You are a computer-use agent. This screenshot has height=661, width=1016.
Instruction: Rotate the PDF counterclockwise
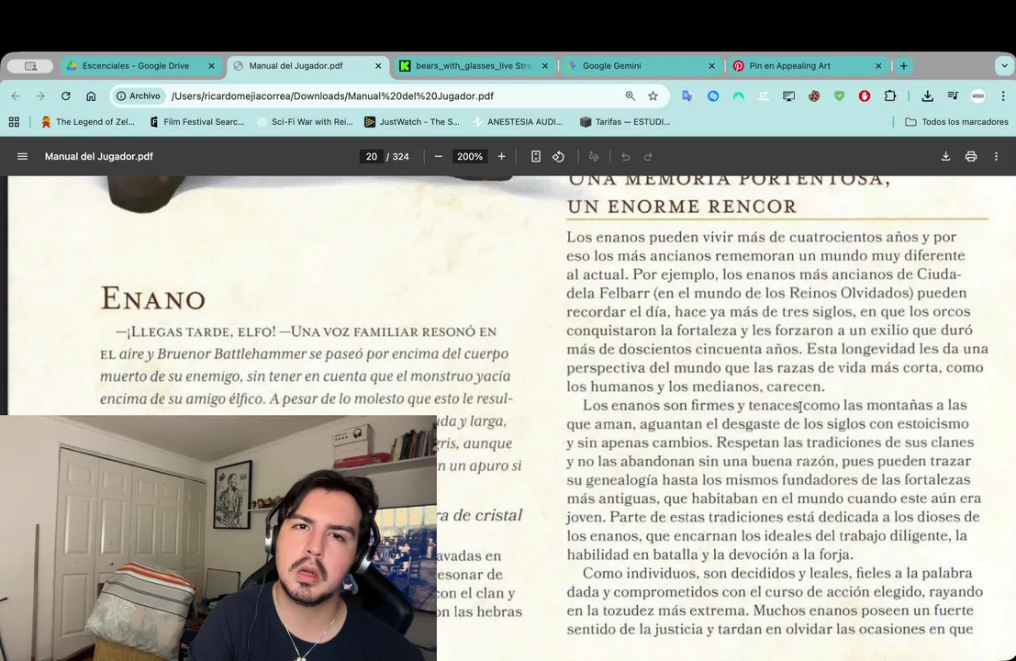point(559,156)
